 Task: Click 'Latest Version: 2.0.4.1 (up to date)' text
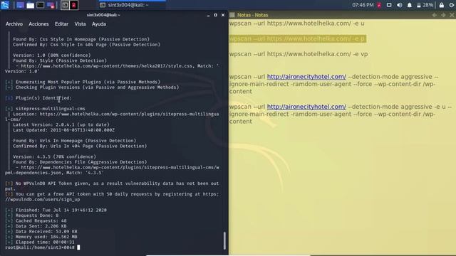(61, 124)
